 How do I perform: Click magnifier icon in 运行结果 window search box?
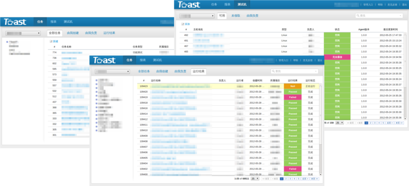tap(273, 71)
